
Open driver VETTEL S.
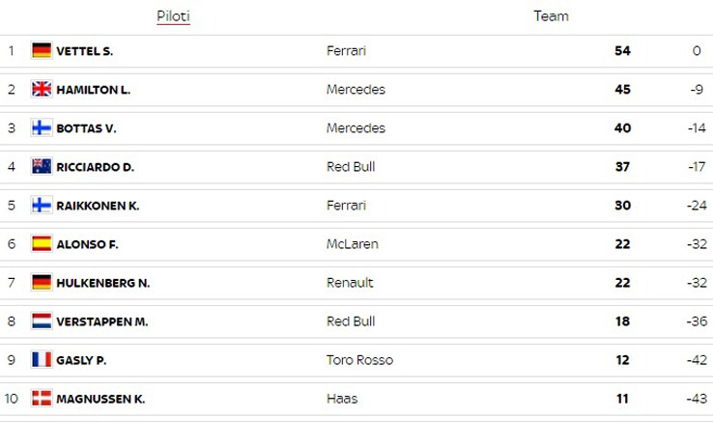tap(85, 51)
